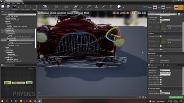Open Preview Mesh tool

point(14,7)
